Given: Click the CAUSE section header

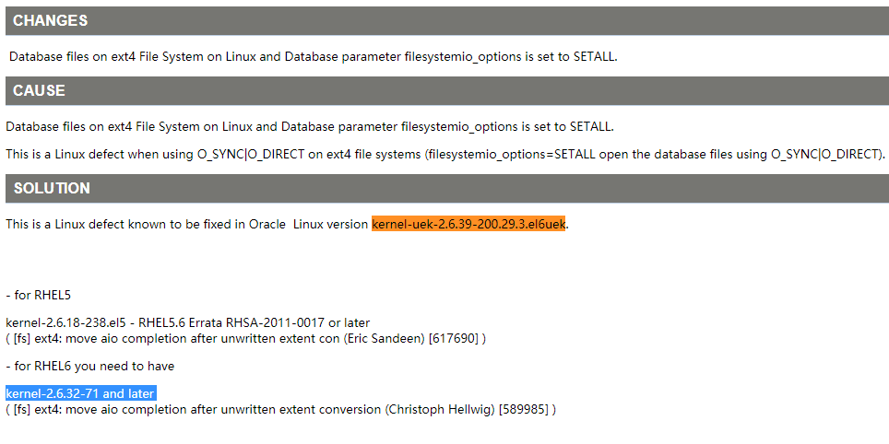Looking at the screenshot, I should (447, 90).
